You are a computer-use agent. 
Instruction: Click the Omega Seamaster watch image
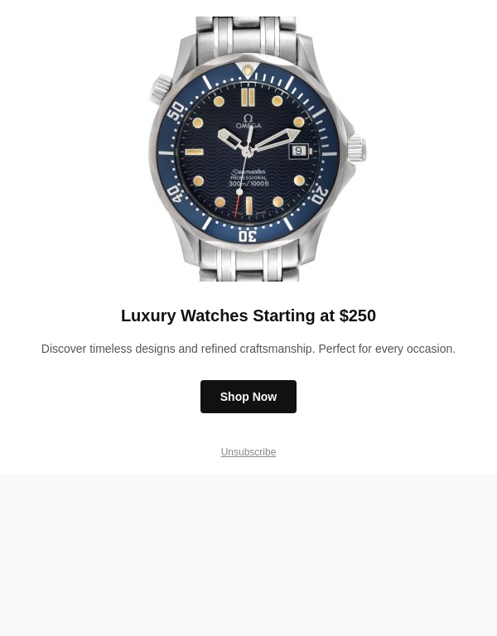tap(258, 149)
